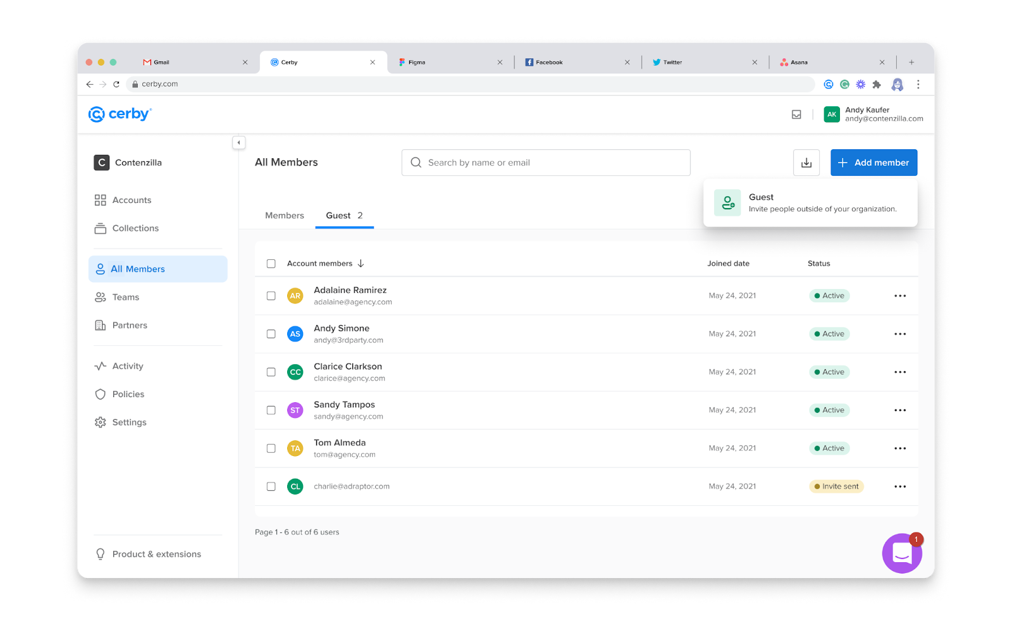Select the charlie@adraptor.com row checkbox

pyautogui.click(x=271, y=486)
